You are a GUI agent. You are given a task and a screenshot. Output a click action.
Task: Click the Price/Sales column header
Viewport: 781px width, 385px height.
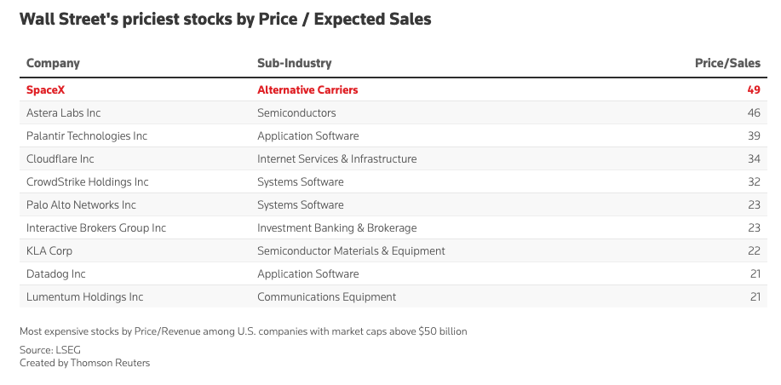727,63
